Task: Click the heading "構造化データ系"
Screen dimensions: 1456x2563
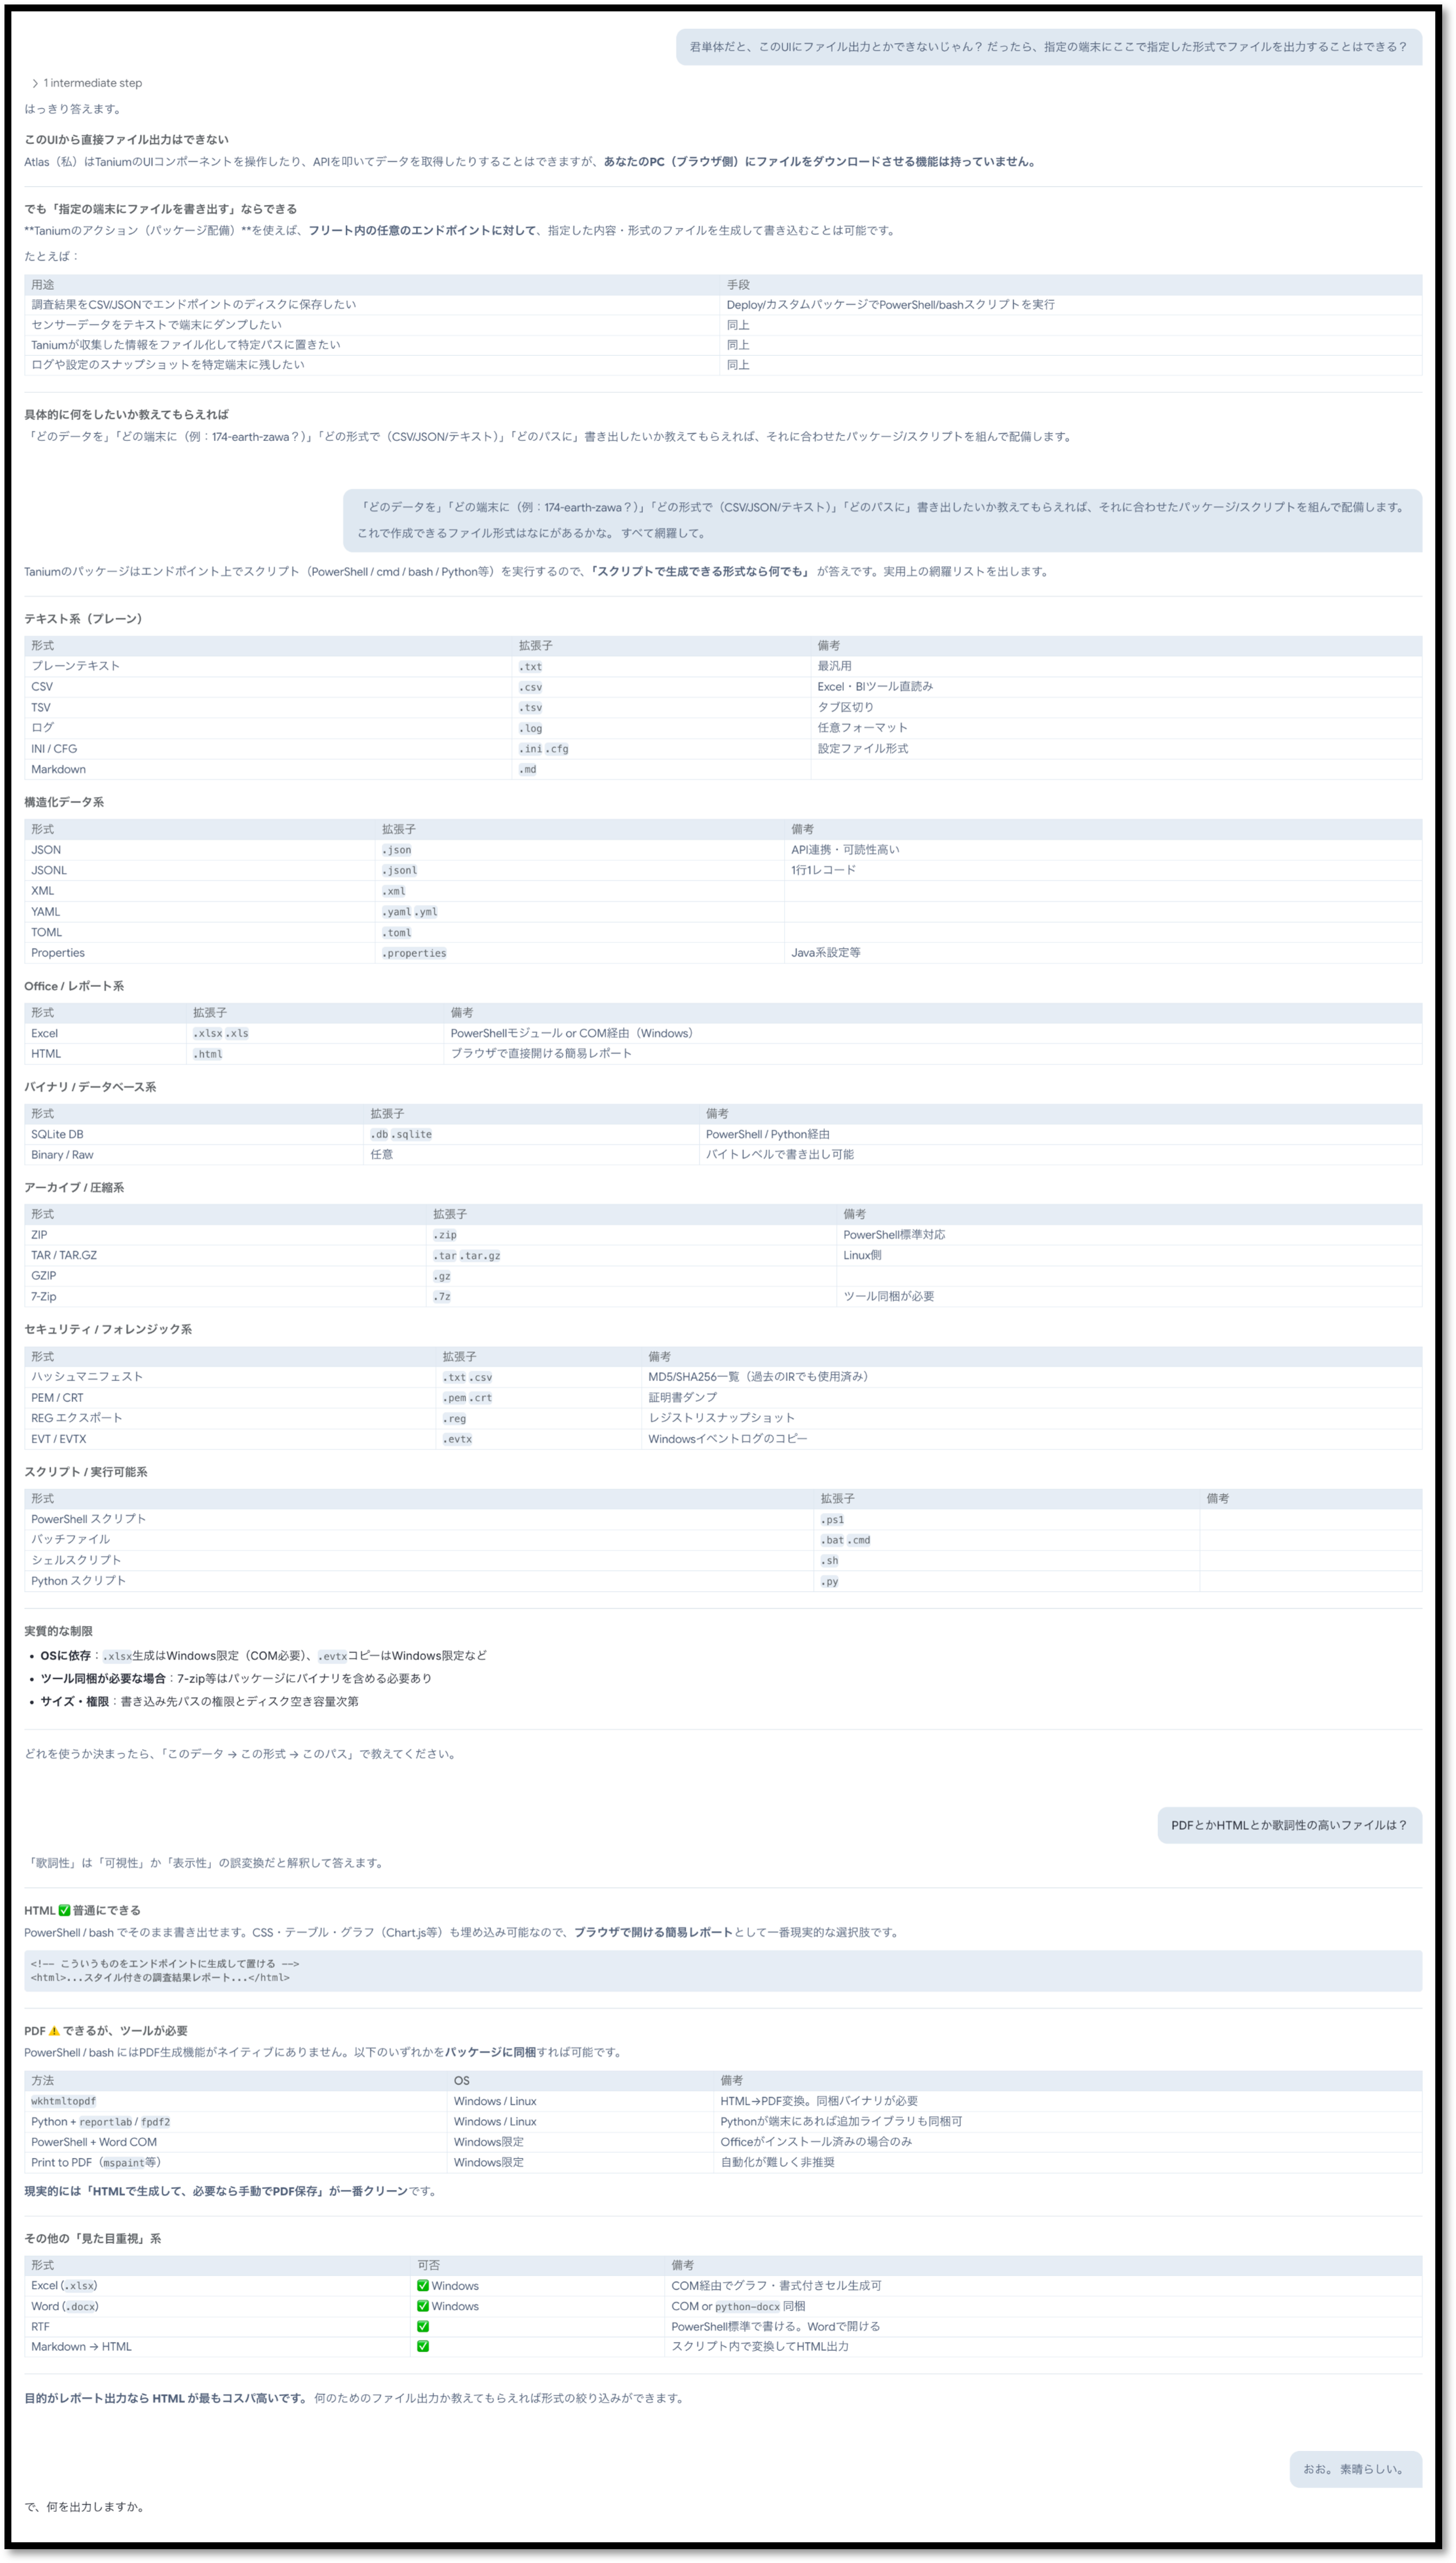Action: [x=64, y=802]
